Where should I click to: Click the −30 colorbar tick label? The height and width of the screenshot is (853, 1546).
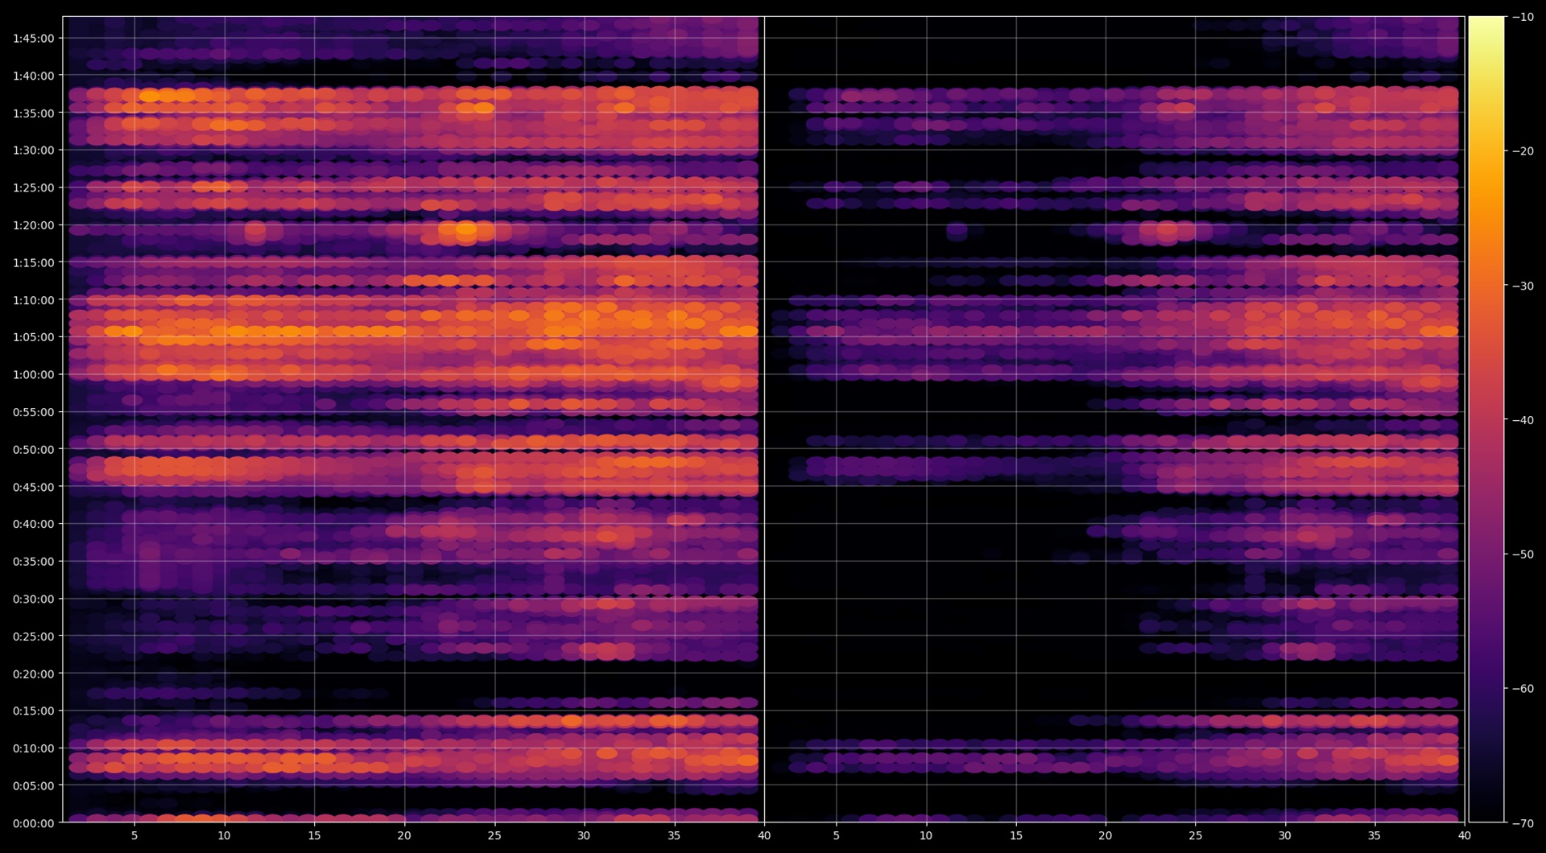[1523, 286]
